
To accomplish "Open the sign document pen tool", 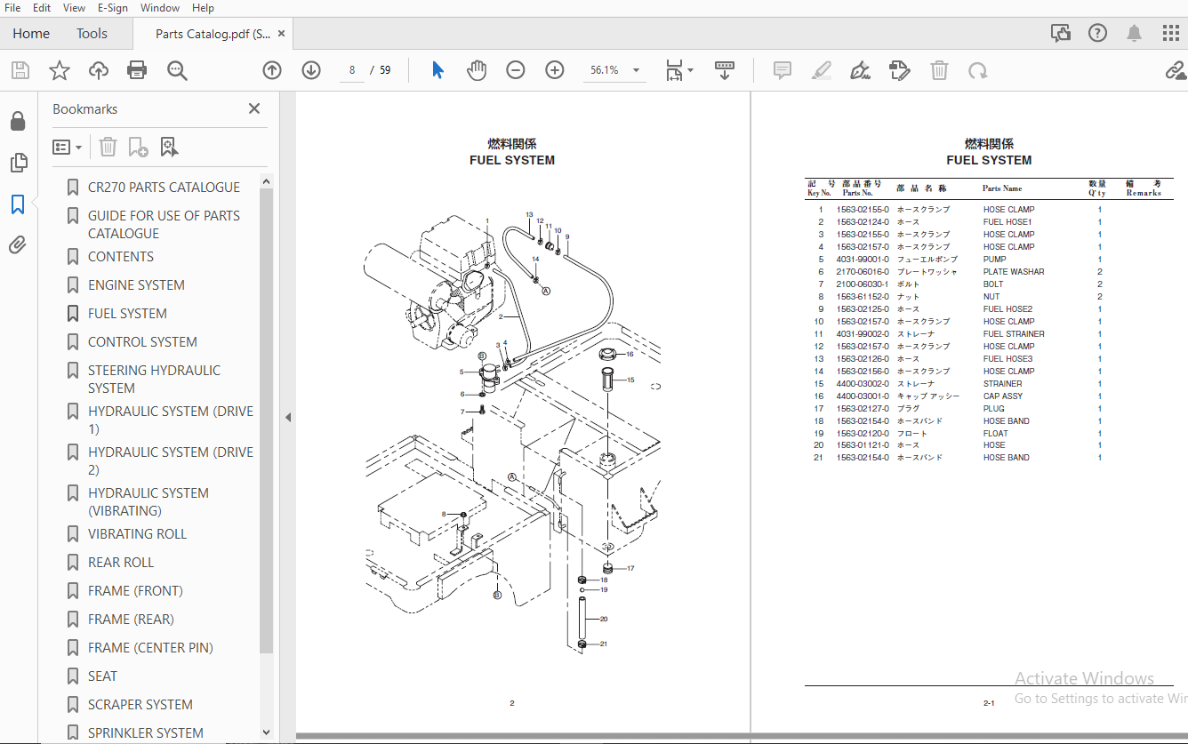I will (860, 70).
